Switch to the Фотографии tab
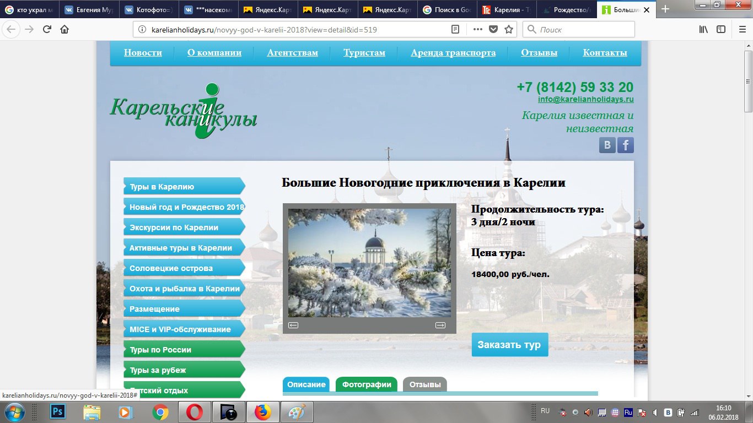753x423 pixels. click(x=367, y=384)
